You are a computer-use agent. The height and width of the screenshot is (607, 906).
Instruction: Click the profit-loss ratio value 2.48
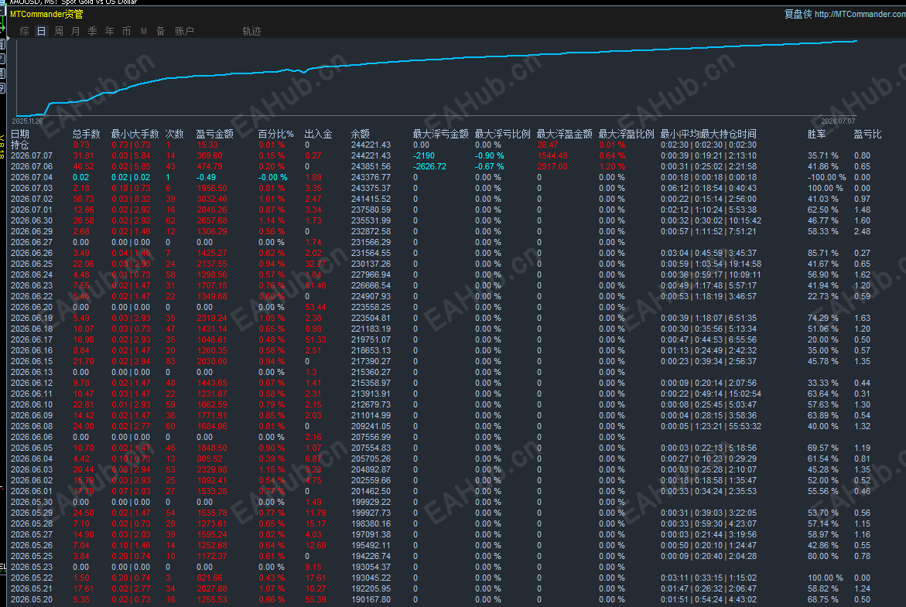(x=862, y=232)
